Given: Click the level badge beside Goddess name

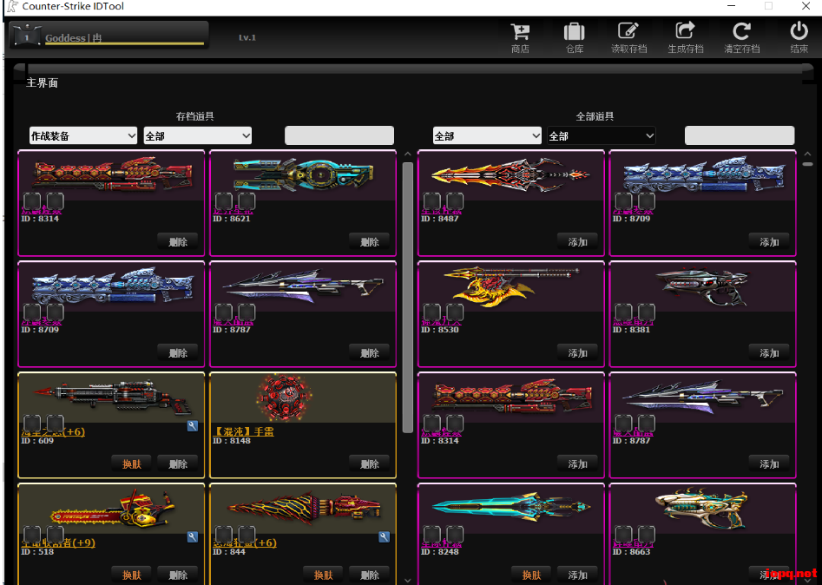Looking at the screenshot, I should pyautogui.click(x=26, y=36).
